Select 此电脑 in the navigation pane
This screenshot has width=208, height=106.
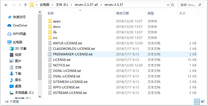[18, 42]
